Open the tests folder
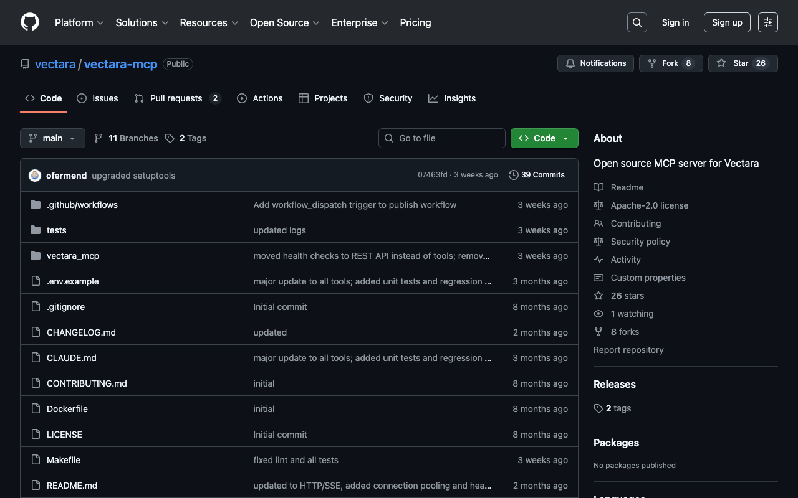The width and height of the screenshot is (798, 498). pyautogui.click(x=56, y=230)
